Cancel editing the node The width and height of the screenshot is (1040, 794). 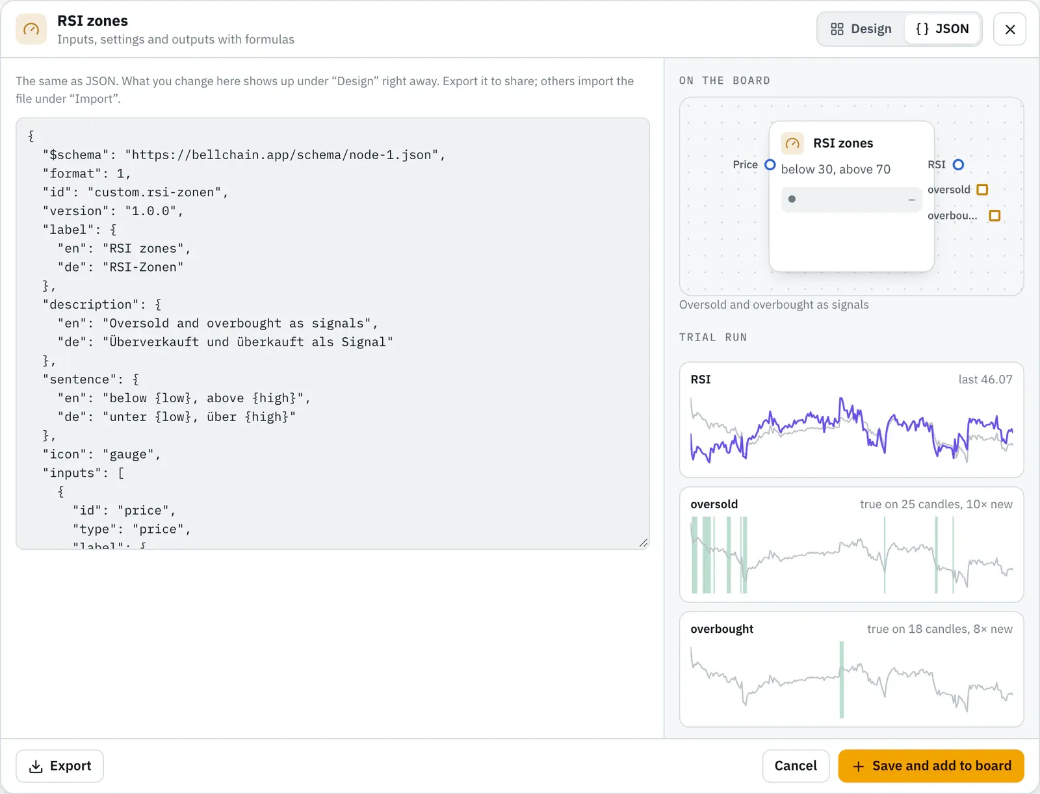pyautogui.click(x=796, y=766)
